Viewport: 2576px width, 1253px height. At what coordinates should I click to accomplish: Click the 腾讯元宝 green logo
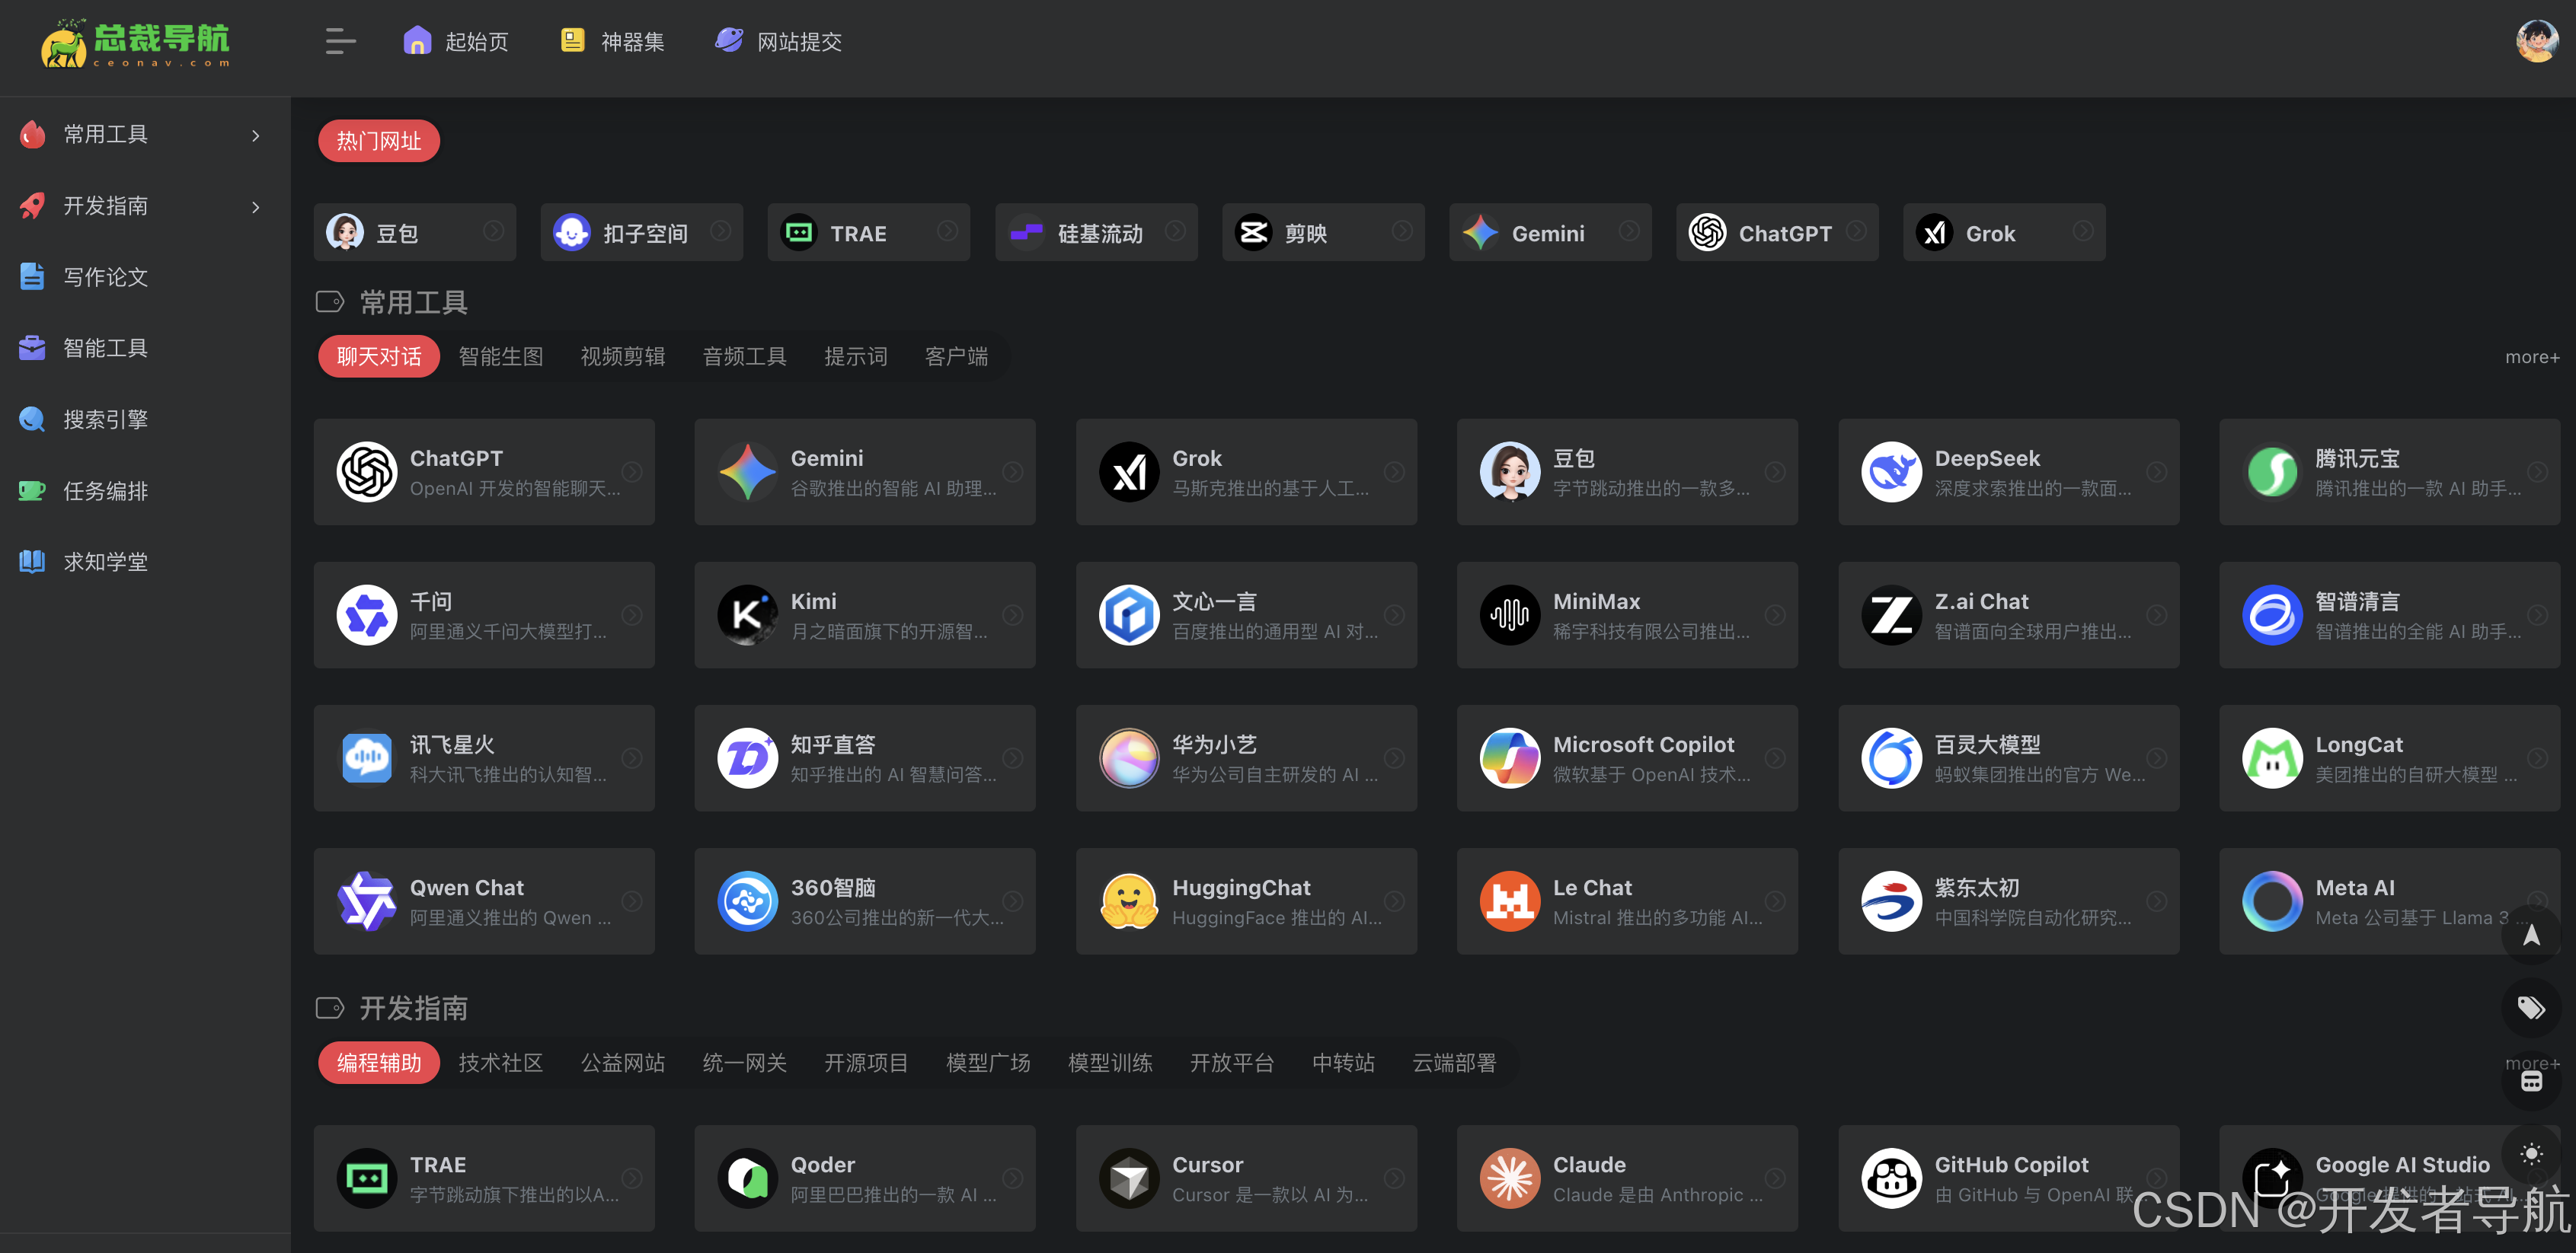click(2272, 472)
